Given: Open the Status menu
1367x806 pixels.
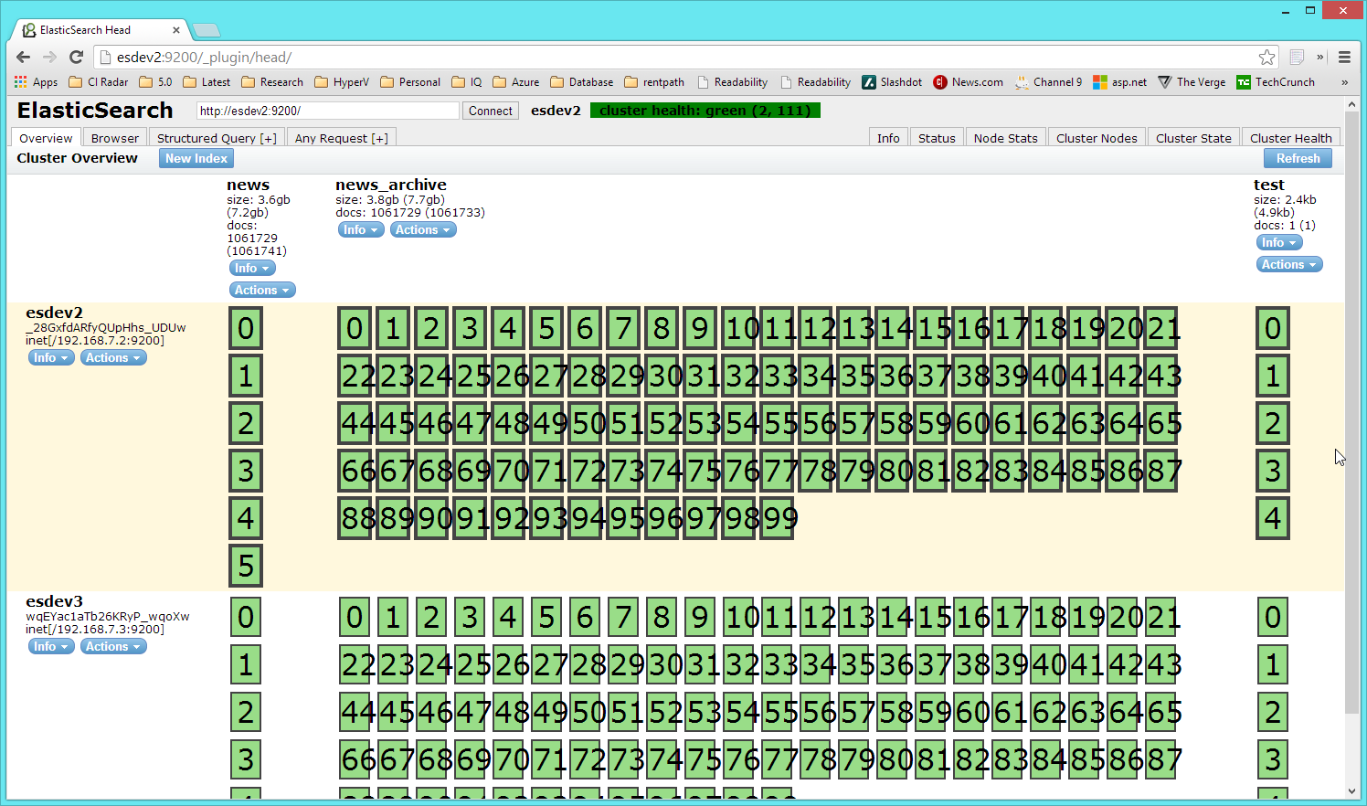Looking at the screenshot, I should [937, 138].
